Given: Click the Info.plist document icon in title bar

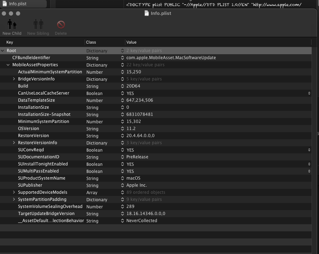Looking at the screenshot, I should pos(147,13).
